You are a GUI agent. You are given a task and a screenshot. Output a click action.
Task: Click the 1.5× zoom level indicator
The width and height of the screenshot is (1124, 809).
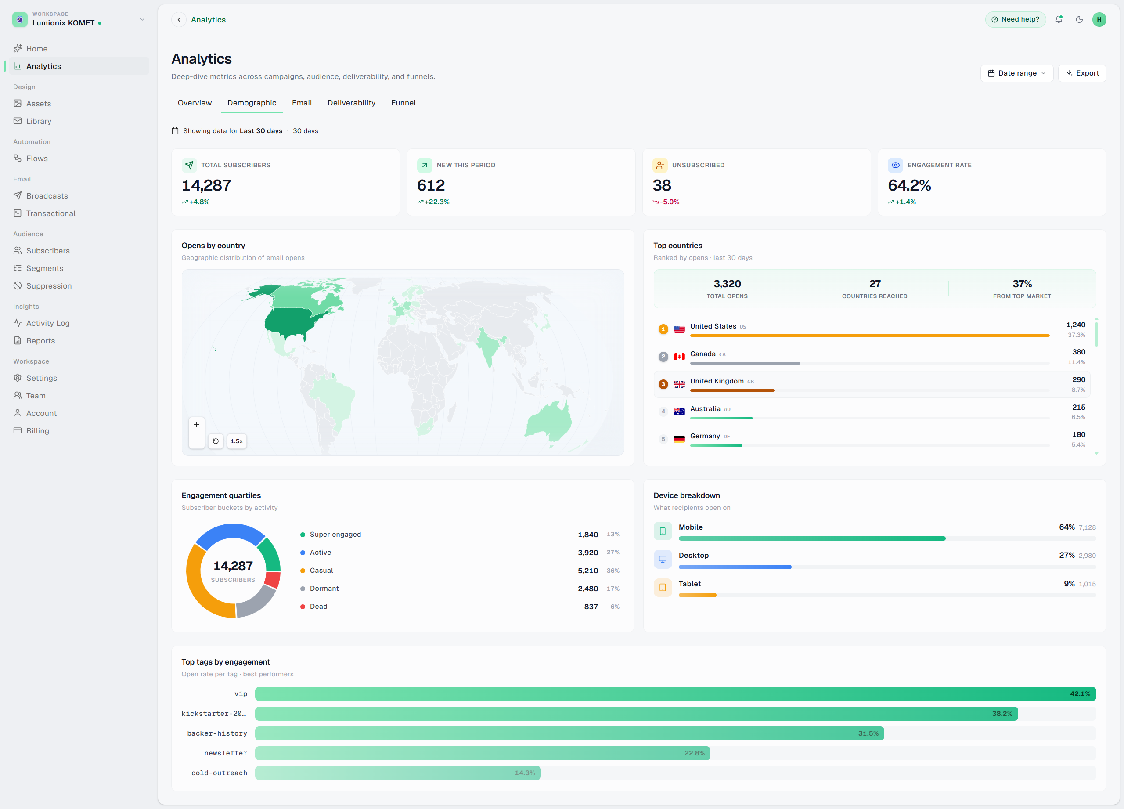(236, 441)
